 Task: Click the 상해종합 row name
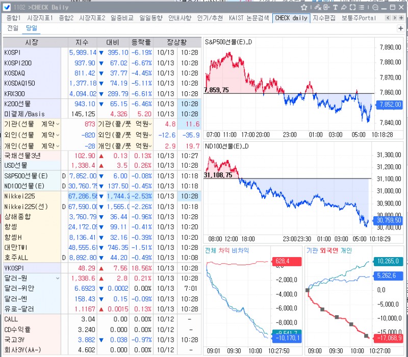tap(17, 217)
